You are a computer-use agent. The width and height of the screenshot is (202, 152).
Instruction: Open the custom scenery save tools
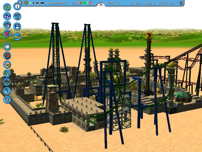pos(7,25)
